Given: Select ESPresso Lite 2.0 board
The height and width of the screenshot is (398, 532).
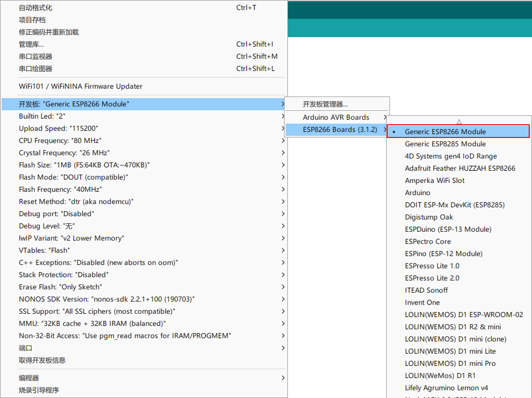Looking at the screenshot, I should 458,278.
